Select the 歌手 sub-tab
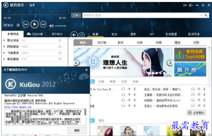Screen dimensions: 212x136 coord(121,43)
